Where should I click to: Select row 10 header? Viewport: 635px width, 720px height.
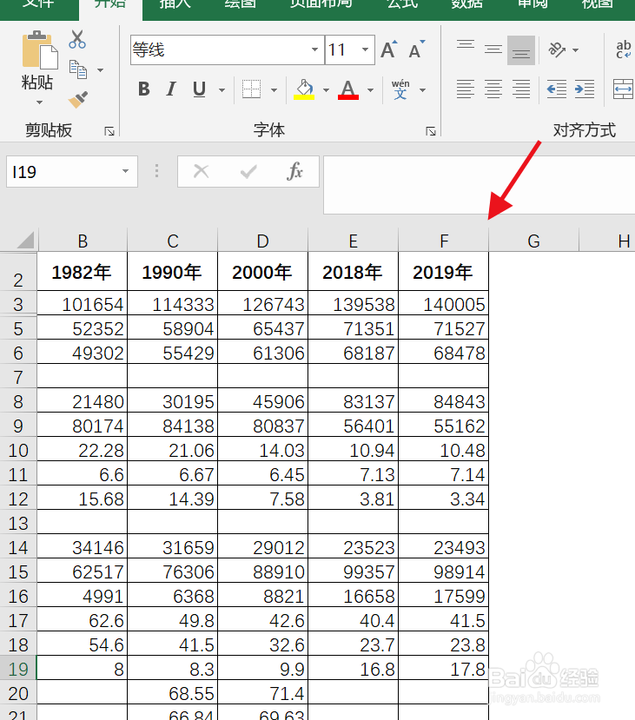coord(18,450)
